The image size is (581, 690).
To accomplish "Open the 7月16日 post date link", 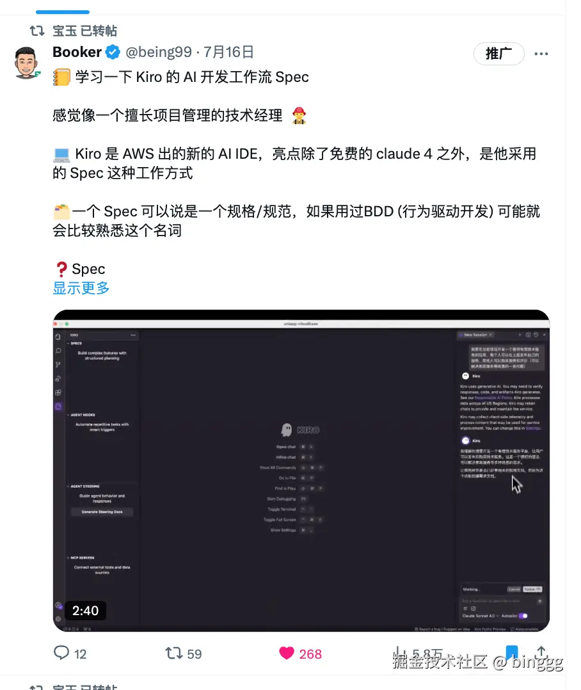I will [x=228, y=52].
